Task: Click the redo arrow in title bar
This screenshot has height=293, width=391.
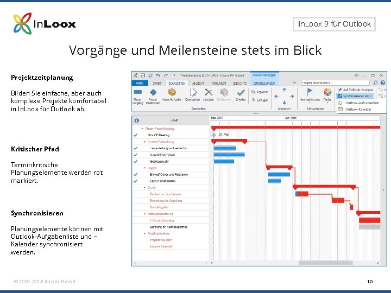Action: pyautogui.click(x=166, y=75)
